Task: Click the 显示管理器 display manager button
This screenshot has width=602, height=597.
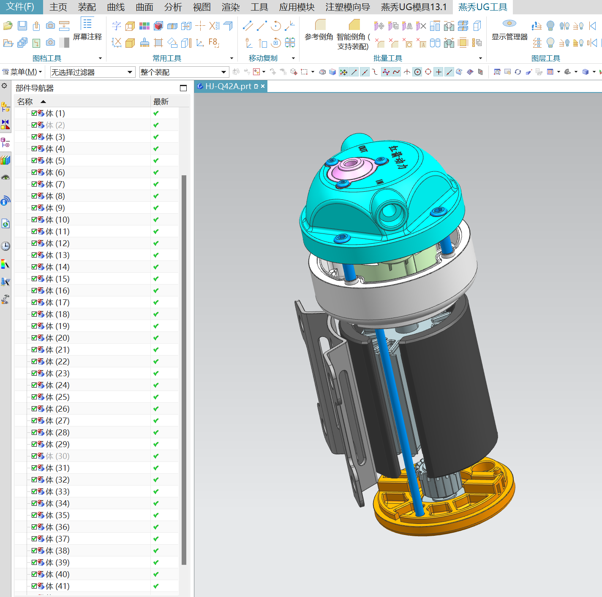Action: point(509,29)
